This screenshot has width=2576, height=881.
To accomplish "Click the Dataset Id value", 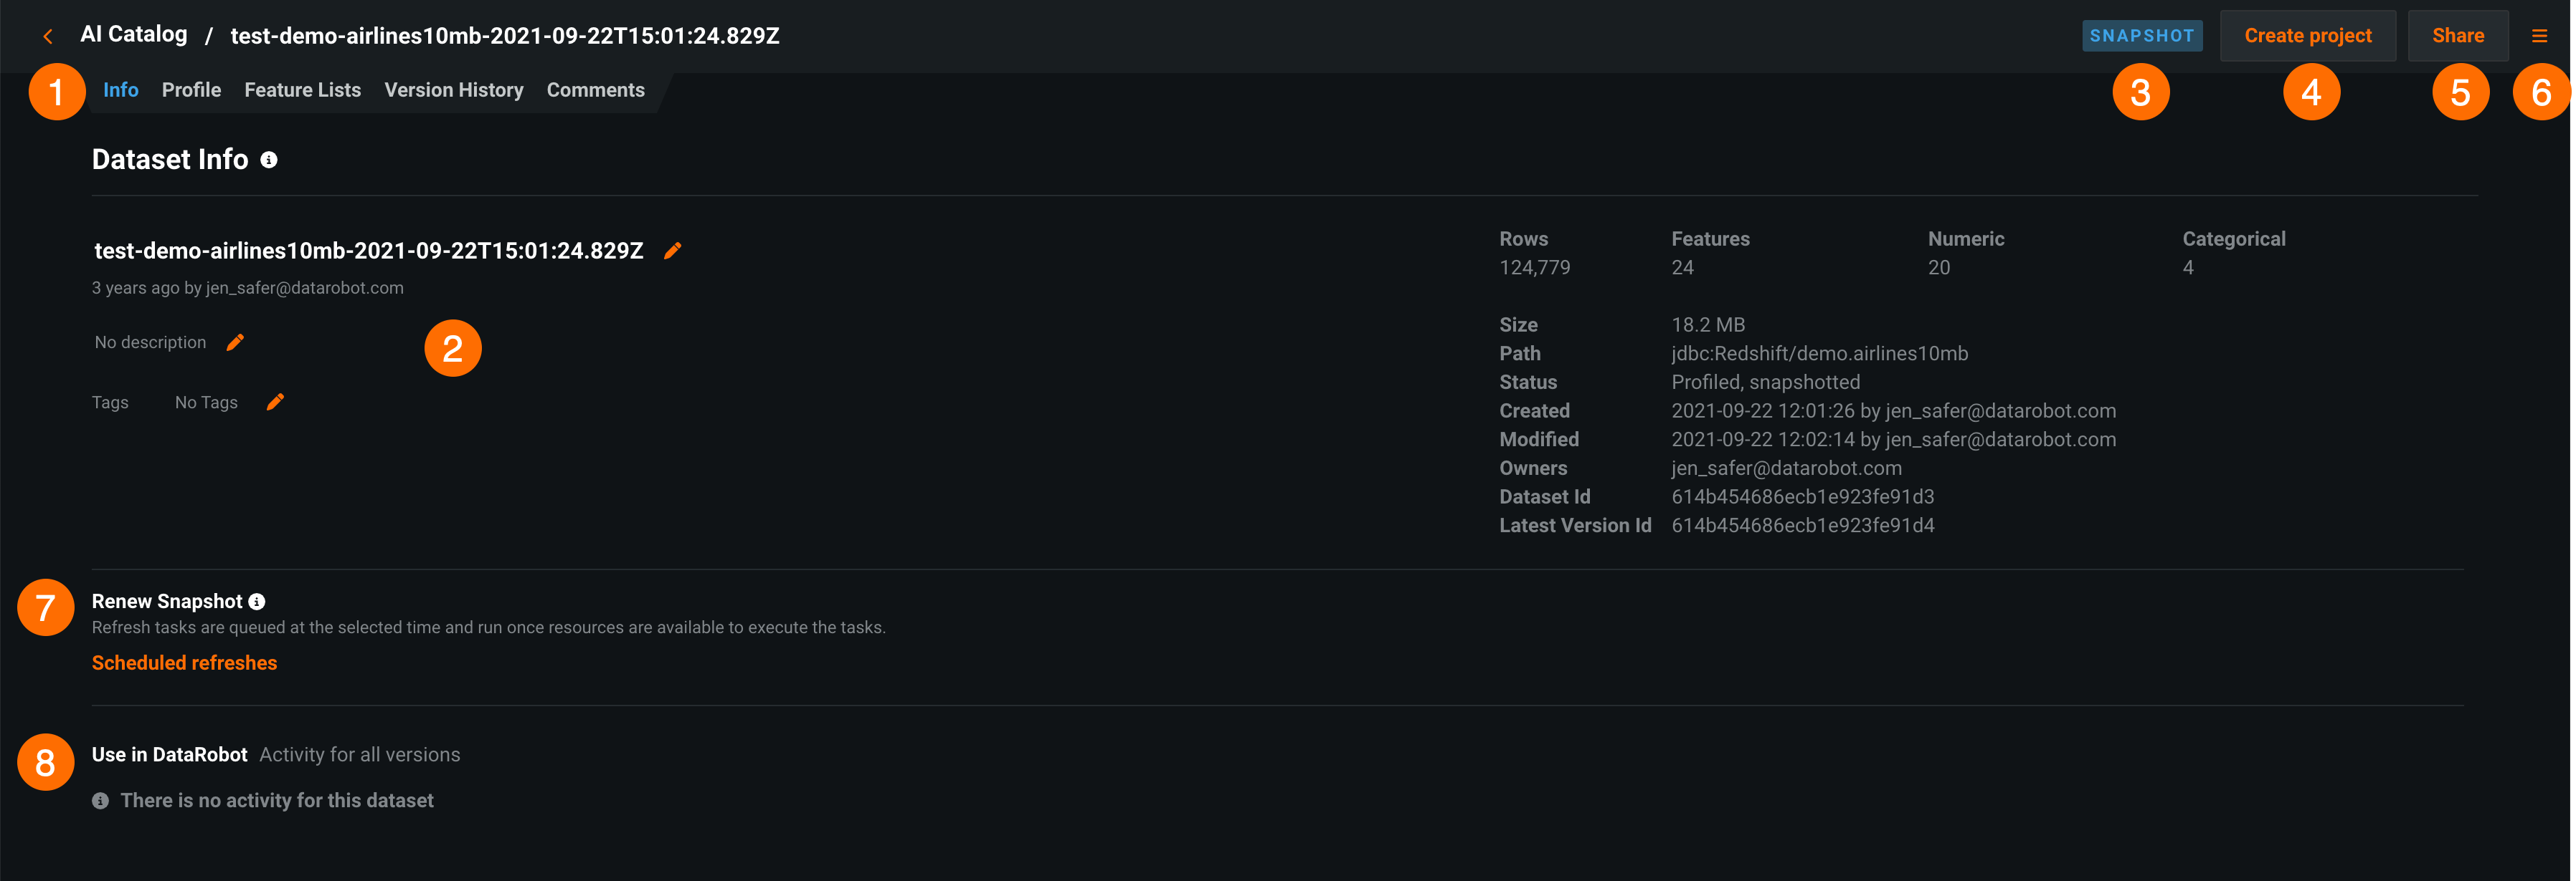I will click(1802, 496).
